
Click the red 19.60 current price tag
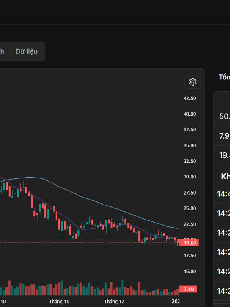pyautogui.click(x=190, y=243)
